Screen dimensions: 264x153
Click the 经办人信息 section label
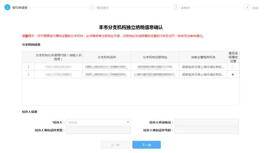coord(30,112)
